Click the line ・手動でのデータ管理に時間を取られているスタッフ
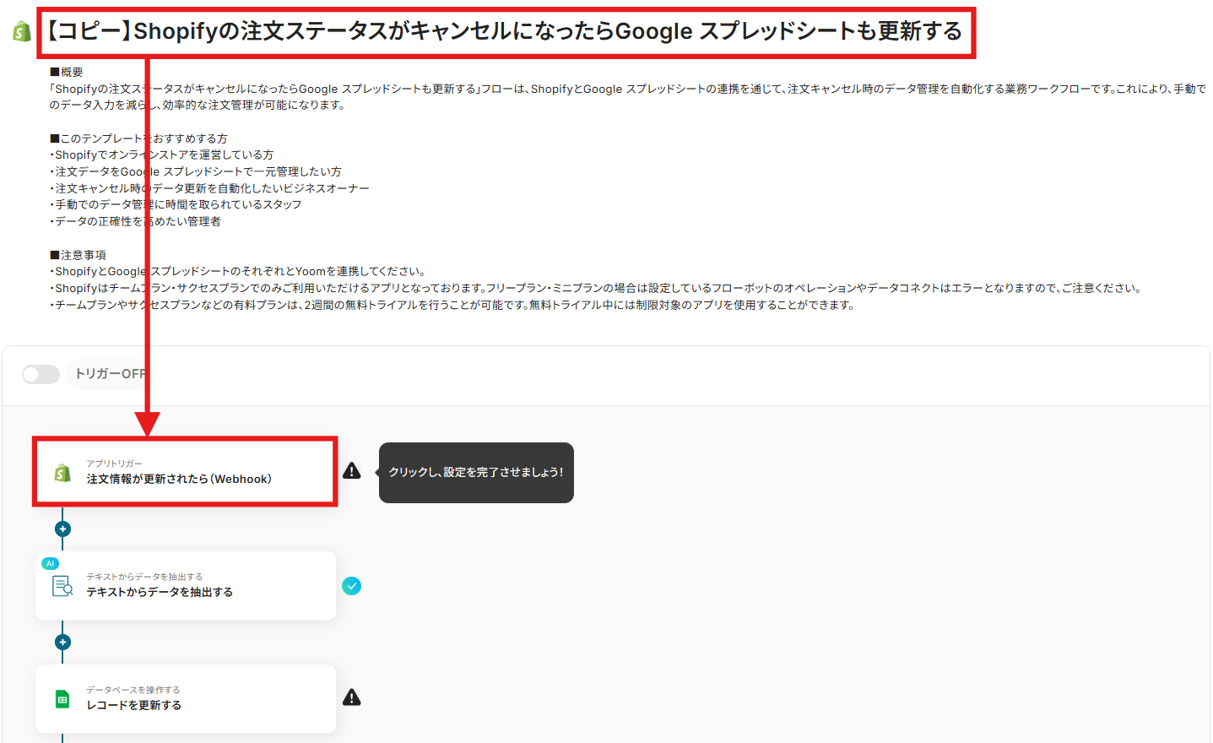Screen dimensions: 1213x743 click(176, 204)
